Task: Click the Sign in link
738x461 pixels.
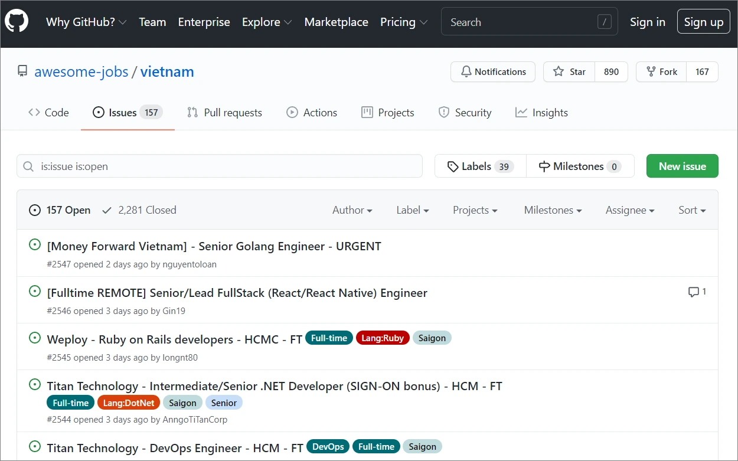Action: click(x=648, y=22)
